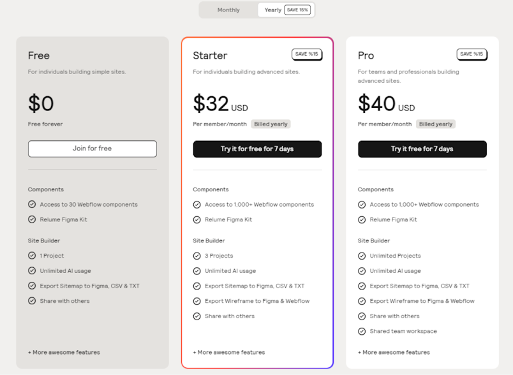Click SAVE %15 badge on Pro card
The image size is (513, 375).
click(472, 54)
